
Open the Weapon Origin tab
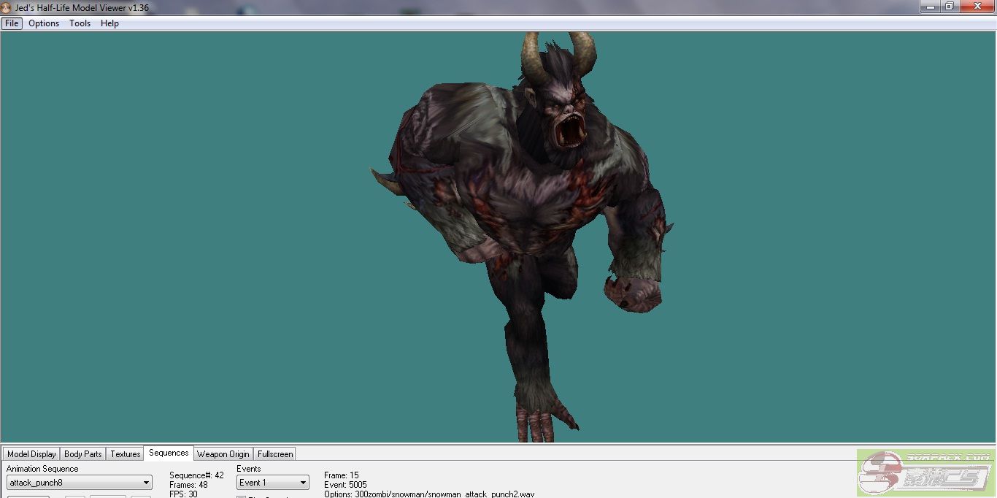223,454
